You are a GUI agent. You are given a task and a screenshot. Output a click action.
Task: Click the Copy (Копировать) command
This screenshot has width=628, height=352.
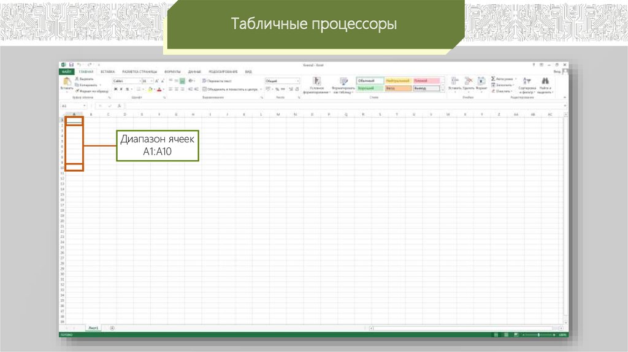coord(86,85)
